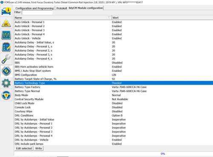Click the Write button
The image size is (213, 157).
[38, 148]
